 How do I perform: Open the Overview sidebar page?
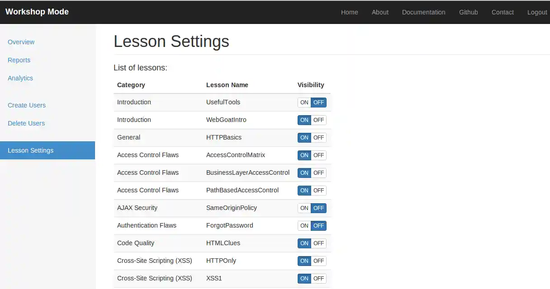point(21,42)
